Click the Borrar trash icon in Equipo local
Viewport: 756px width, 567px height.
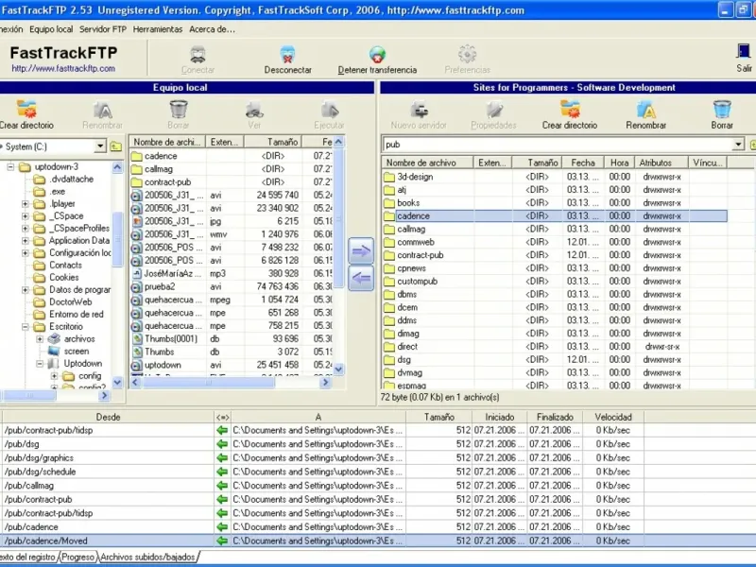(179, 109)
